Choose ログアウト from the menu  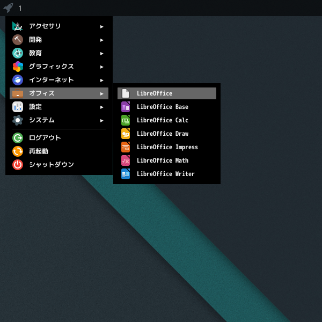(59, 138)
